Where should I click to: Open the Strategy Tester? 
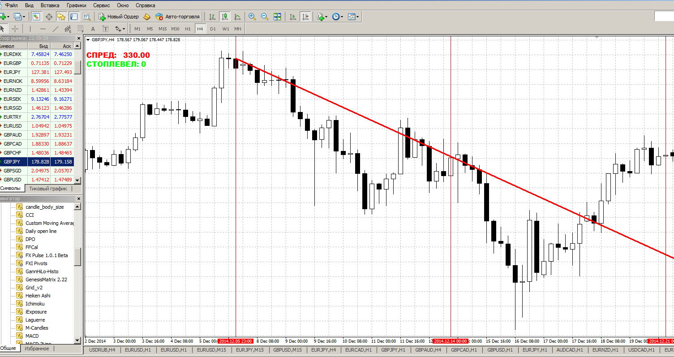point(86,17)
